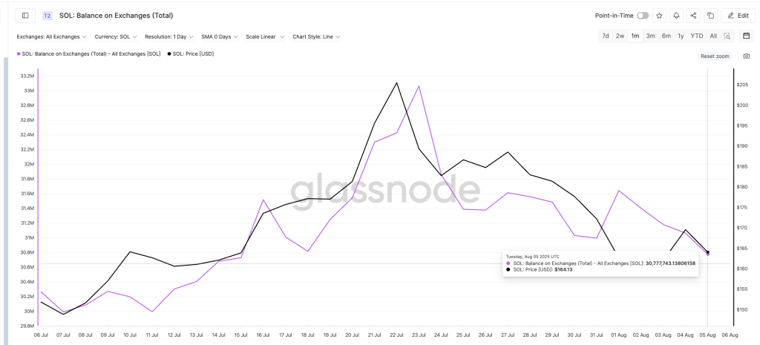Enable the Point-in-Time switch

pyautogui.click(x=642, y=15)
